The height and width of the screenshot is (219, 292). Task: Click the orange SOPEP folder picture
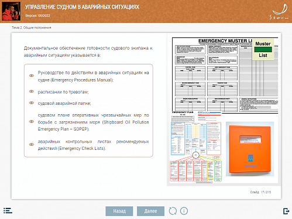250,149
